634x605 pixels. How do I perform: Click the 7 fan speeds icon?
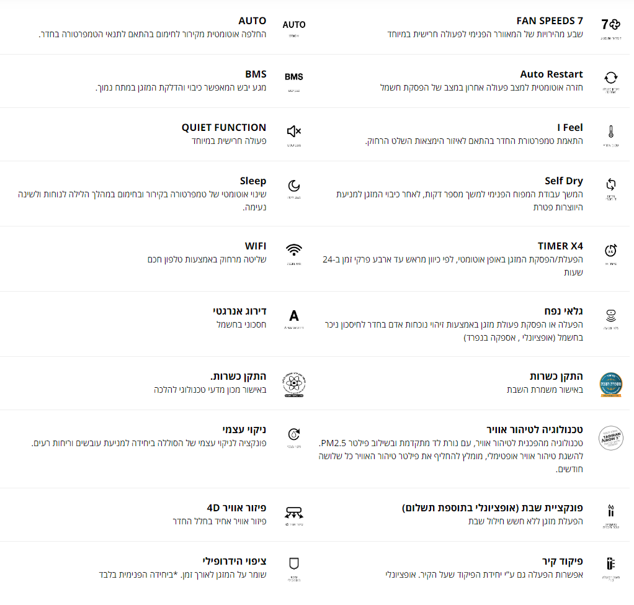[x=610, y=25]
